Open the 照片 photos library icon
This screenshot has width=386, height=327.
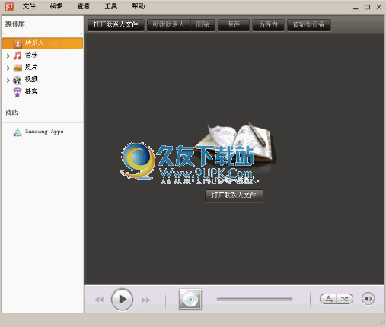[18, 68]
